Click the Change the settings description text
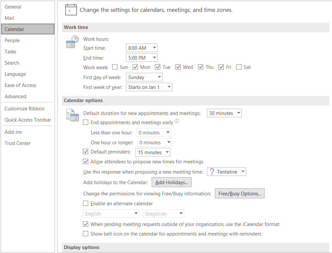 [156, 10]
